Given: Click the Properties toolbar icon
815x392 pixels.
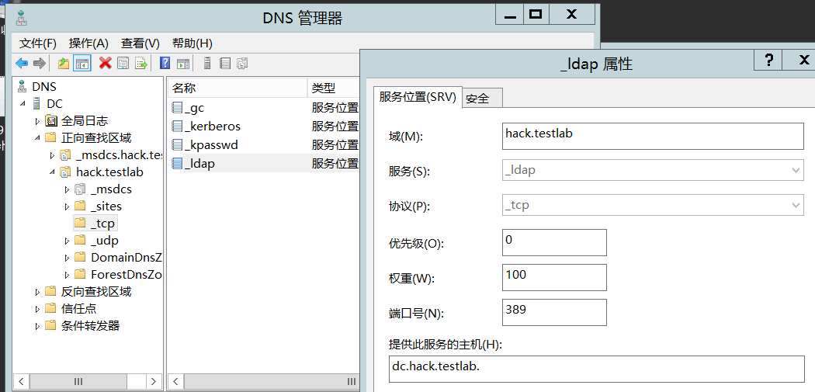Looking at the screenshot, I should (123, 64).
